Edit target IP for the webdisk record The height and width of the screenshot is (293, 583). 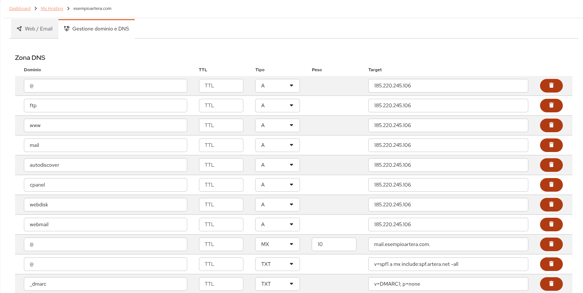pyautogui.click(x=448, y=205)
